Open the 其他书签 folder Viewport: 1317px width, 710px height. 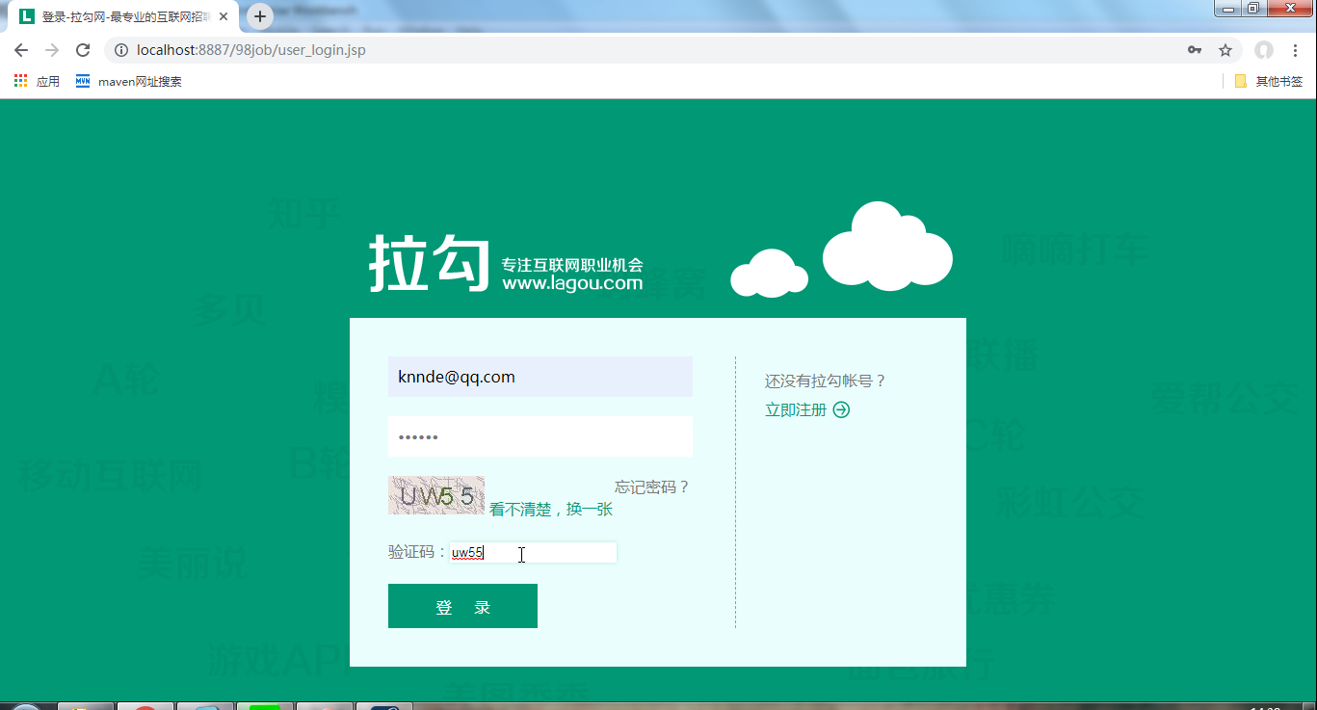coord(1269,82)
